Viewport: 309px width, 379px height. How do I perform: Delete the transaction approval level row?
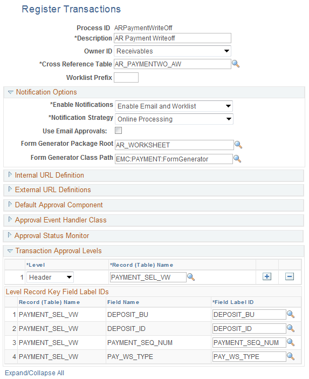pos(290,276)
